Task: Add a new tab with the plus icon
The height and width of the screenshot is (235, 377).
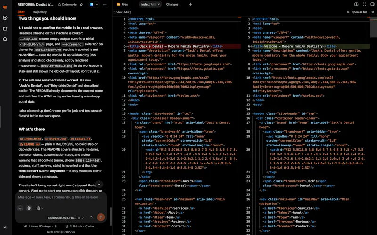Action: pos(190,4)
